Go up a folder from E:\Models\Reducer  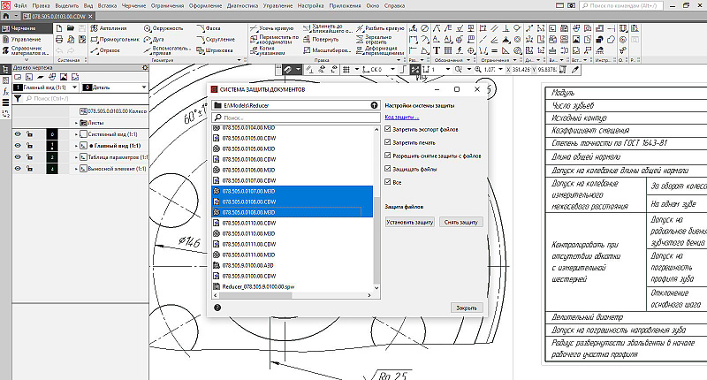click(374, 105)
